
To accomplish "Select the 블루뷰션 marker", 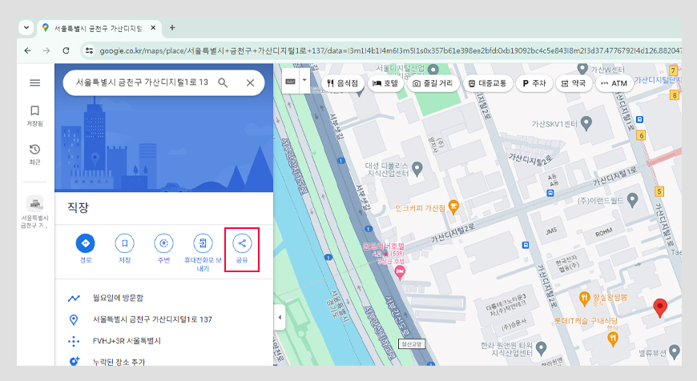I will click(x=675, y=351).
